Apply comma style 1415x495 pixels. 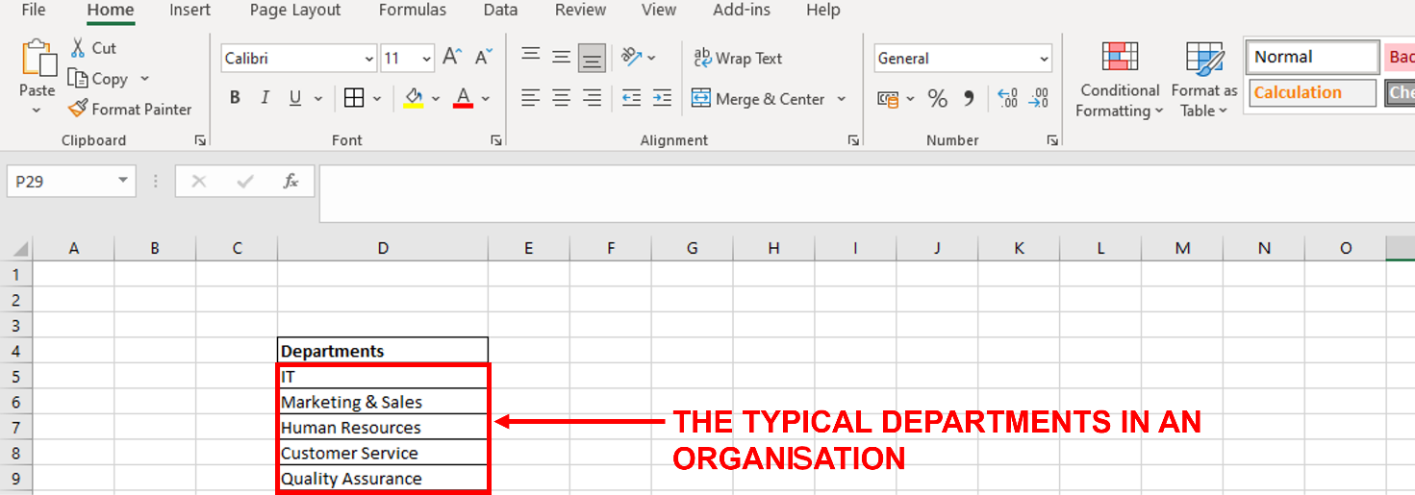(969, 98)
